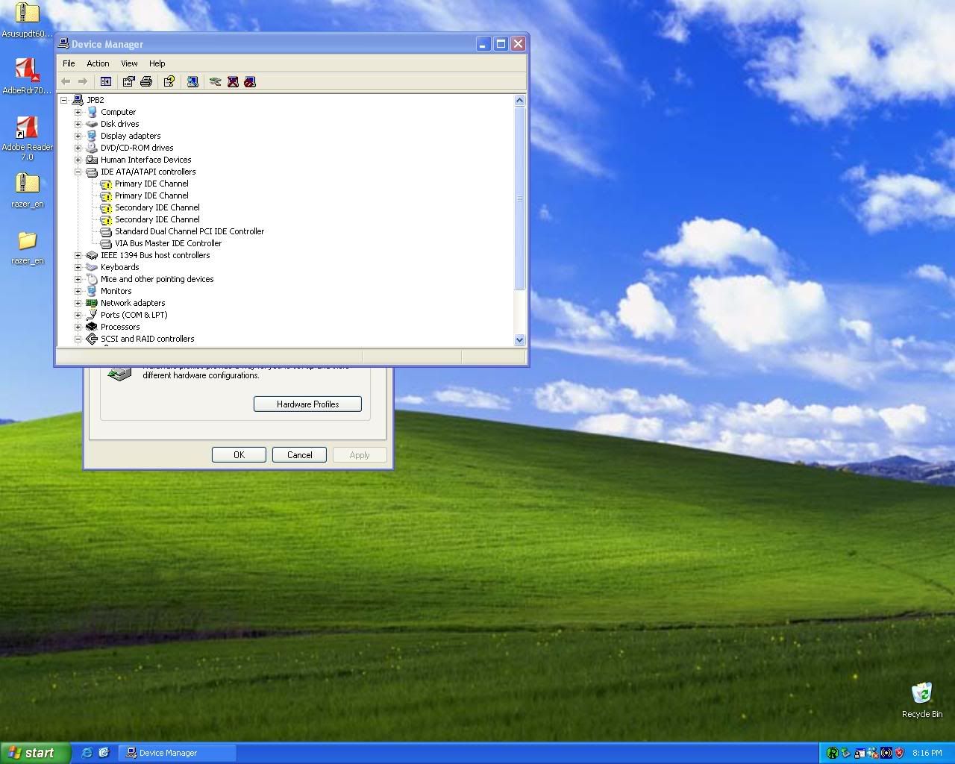Click the Disable device toolbar icon
Viewport: 955px width, 764px height.
[250, 81]
